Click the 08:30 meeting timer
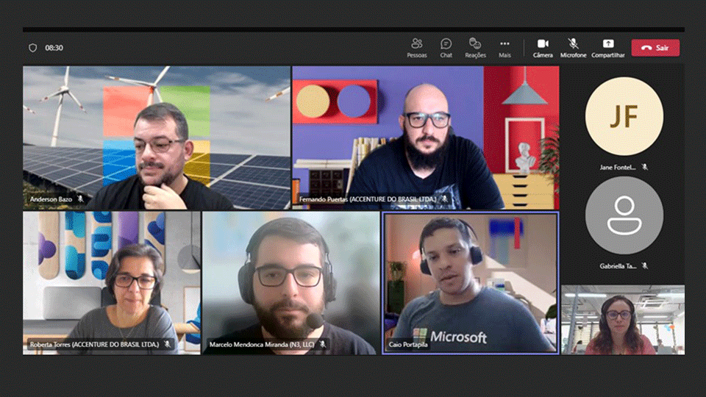Image resolution: width=706 pixels, height=397 pixels. click(x=54, y=48)
